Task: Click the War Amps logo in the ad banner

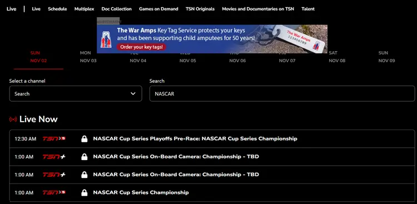Action: [x=106, y=39]
